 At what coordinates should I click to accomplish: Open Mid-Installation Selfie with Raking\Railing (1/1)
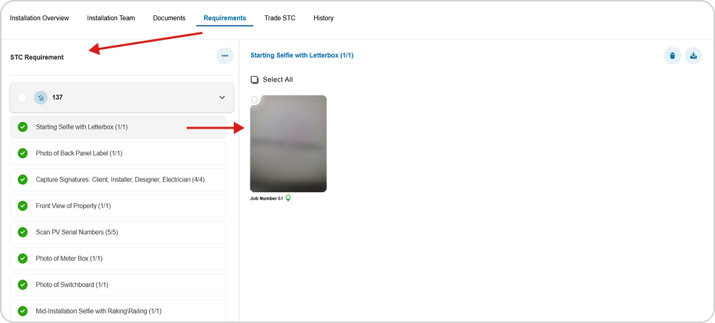coord(118,311)
